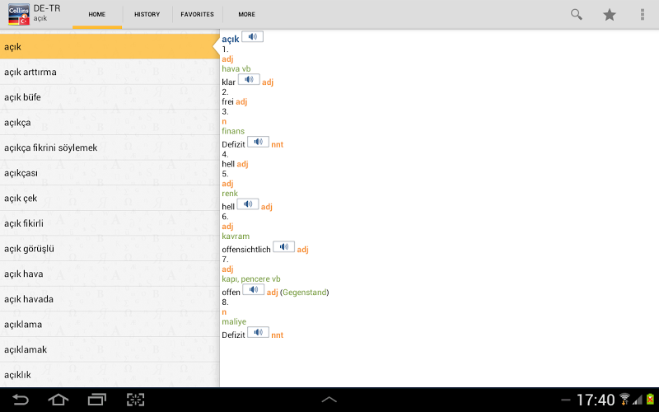Select the highlighted entry açık in list
The height and width of the screenshot is (412, 659).
tap(110, 46)
